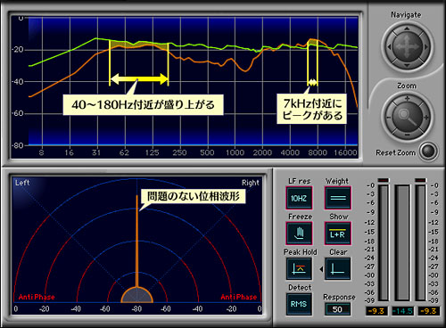This screenshot has width=446, height=328.
Task: Click the Zoom plus at top
Action: [x=407, y=99]
